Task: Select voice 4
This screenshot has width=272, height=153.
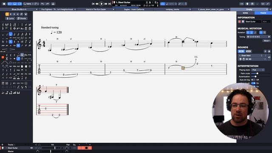Action: [x=18, y=14]
